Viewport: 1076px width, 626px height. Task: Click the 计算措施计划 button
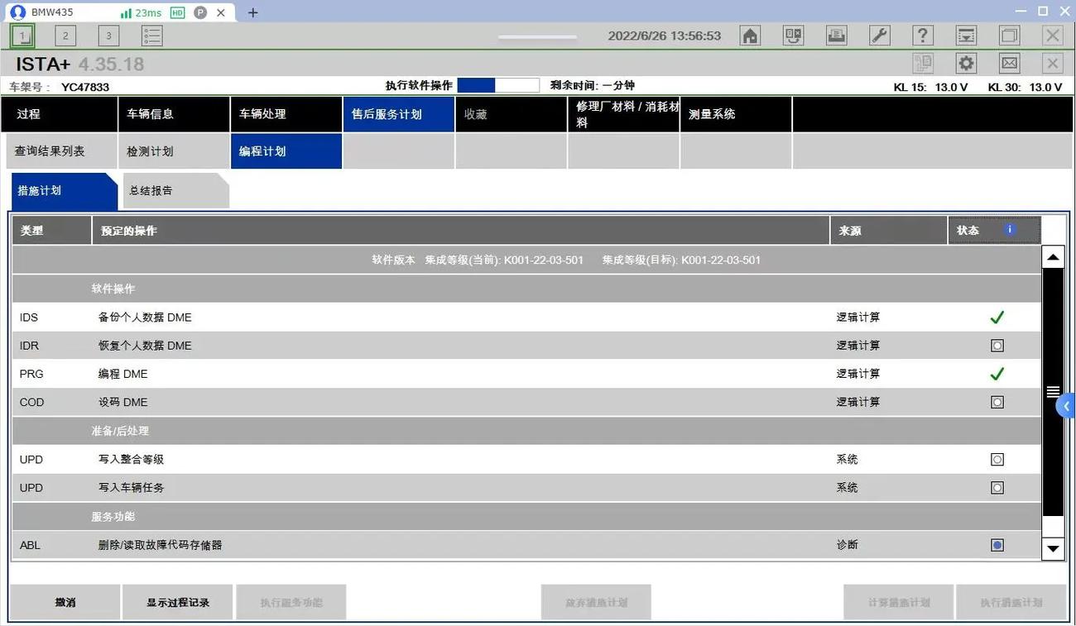[898, 602]
